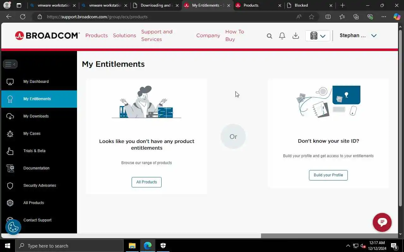The image size is (404, 252).
Task: Open the How To Buy menu
Action: [235, 36]
